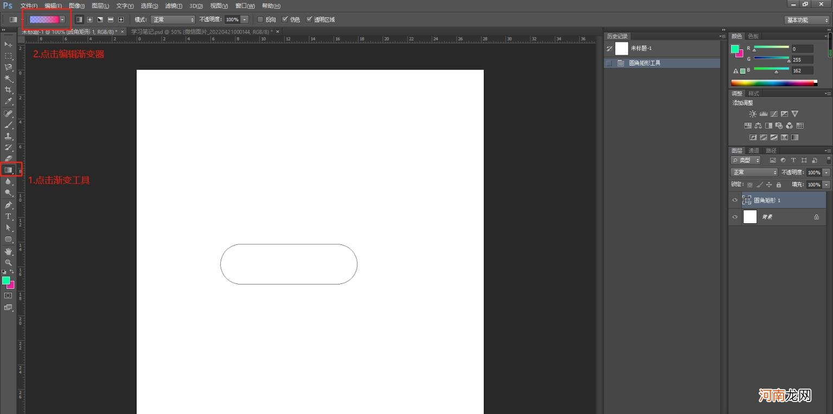Switch to the 学习笔记.psd document tab
Image resolution: width=833 pixels, height=414 pixels.
point(202,31)
